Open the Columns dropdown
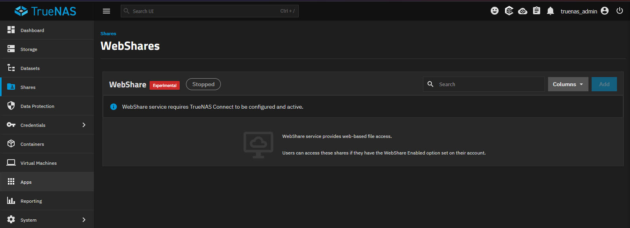Screen dimensions: 630x228 pos(568,84)
